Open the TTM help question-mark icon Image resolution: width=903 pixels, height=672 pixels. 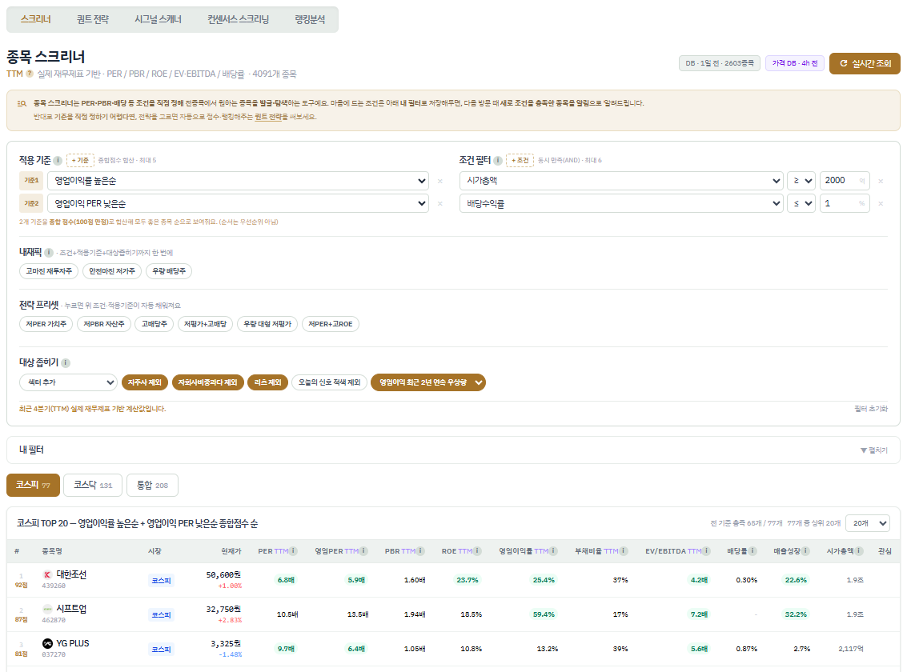point(30,74)
